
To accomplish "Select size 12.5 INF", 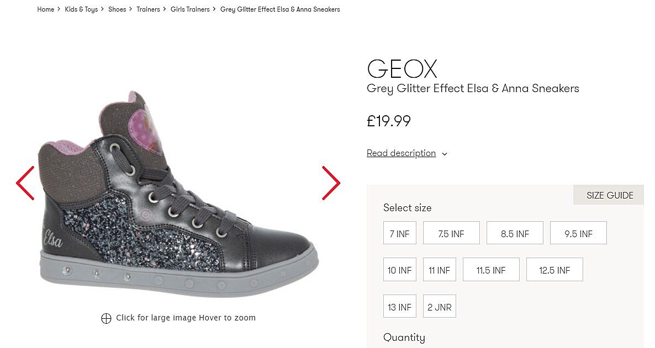I will [554, 270].
